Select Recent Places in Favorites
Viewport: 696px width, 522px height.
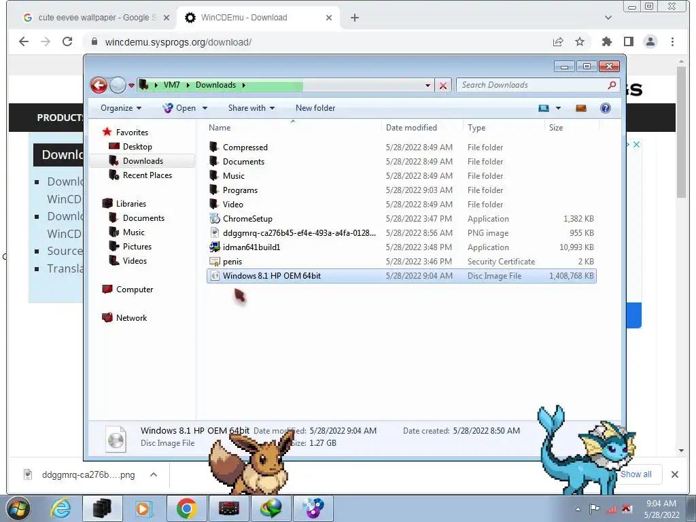point(147,175)
